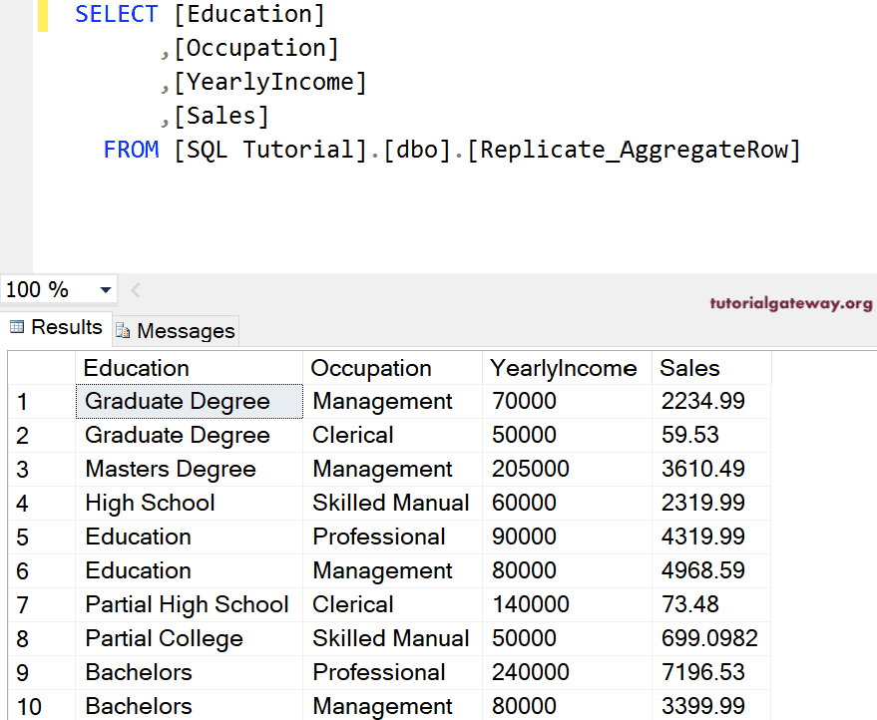The image size is (877, 720).
Task: Click the FROM keyword in the query
Action: tap(131, 149)
